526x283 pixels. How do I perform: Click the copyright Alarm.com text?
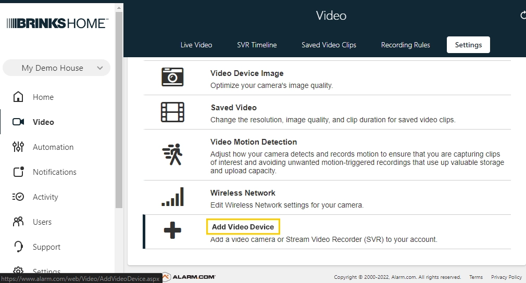tap(397, 277)
